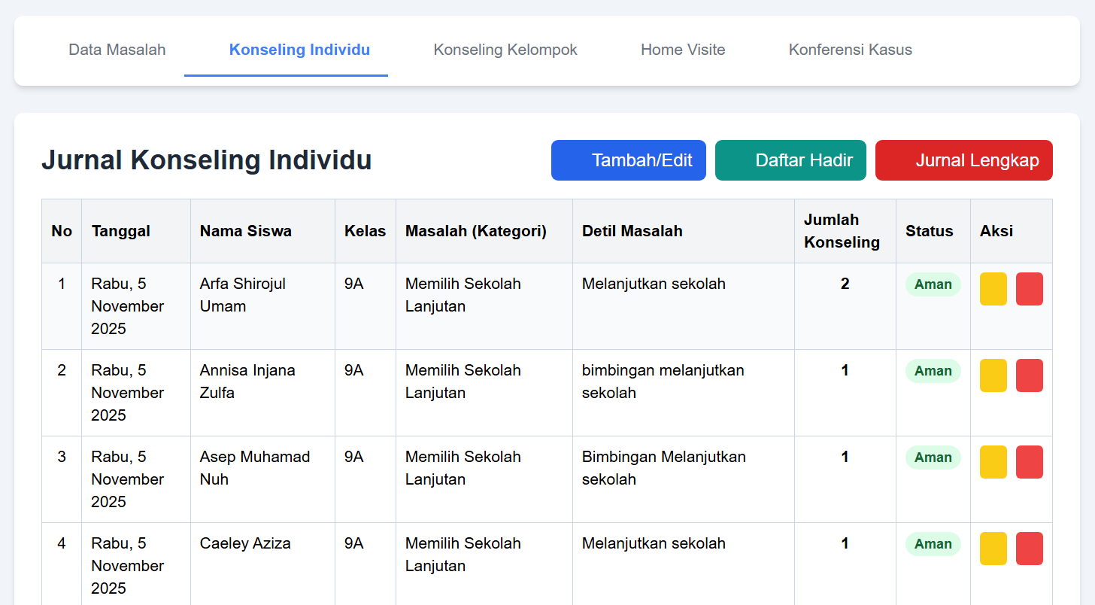Image resolution: width=1095 pixels, height=605 pixels.
Task: Click the red delete icon for Caeley Aziza
Action: pos(1030,549)
